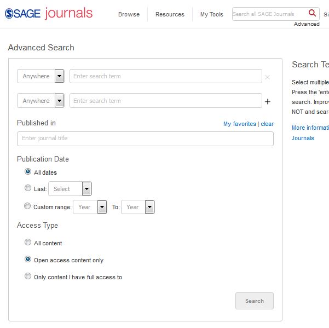Open the My Tools menu
This screenshot has height=328, width=329.
pos(211,14)
